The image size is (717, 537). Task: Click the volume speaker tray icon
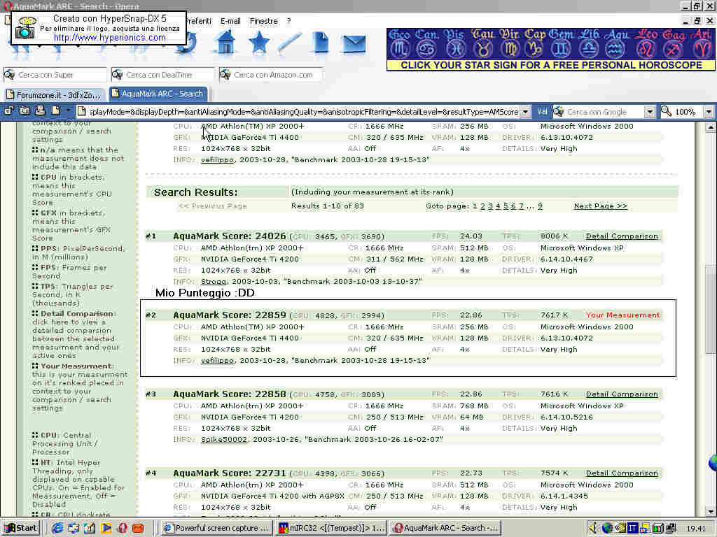click(594, 529)
